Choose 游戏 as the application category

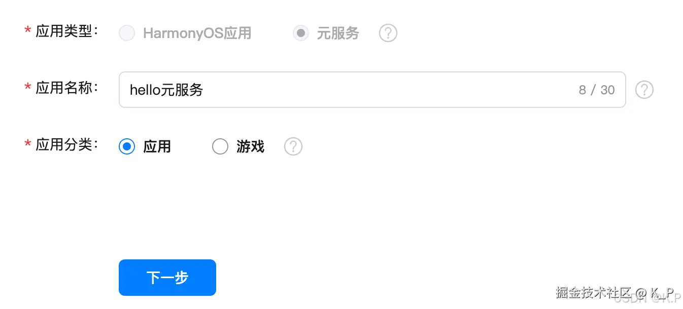[x=220, y=146]
